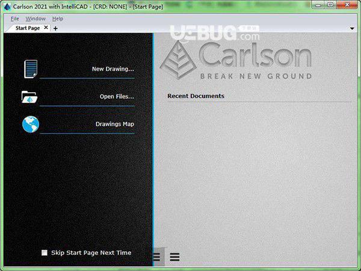Click the Drawings Map link
The width and height of the screenshot is (361, 271).
click(115, 124)
